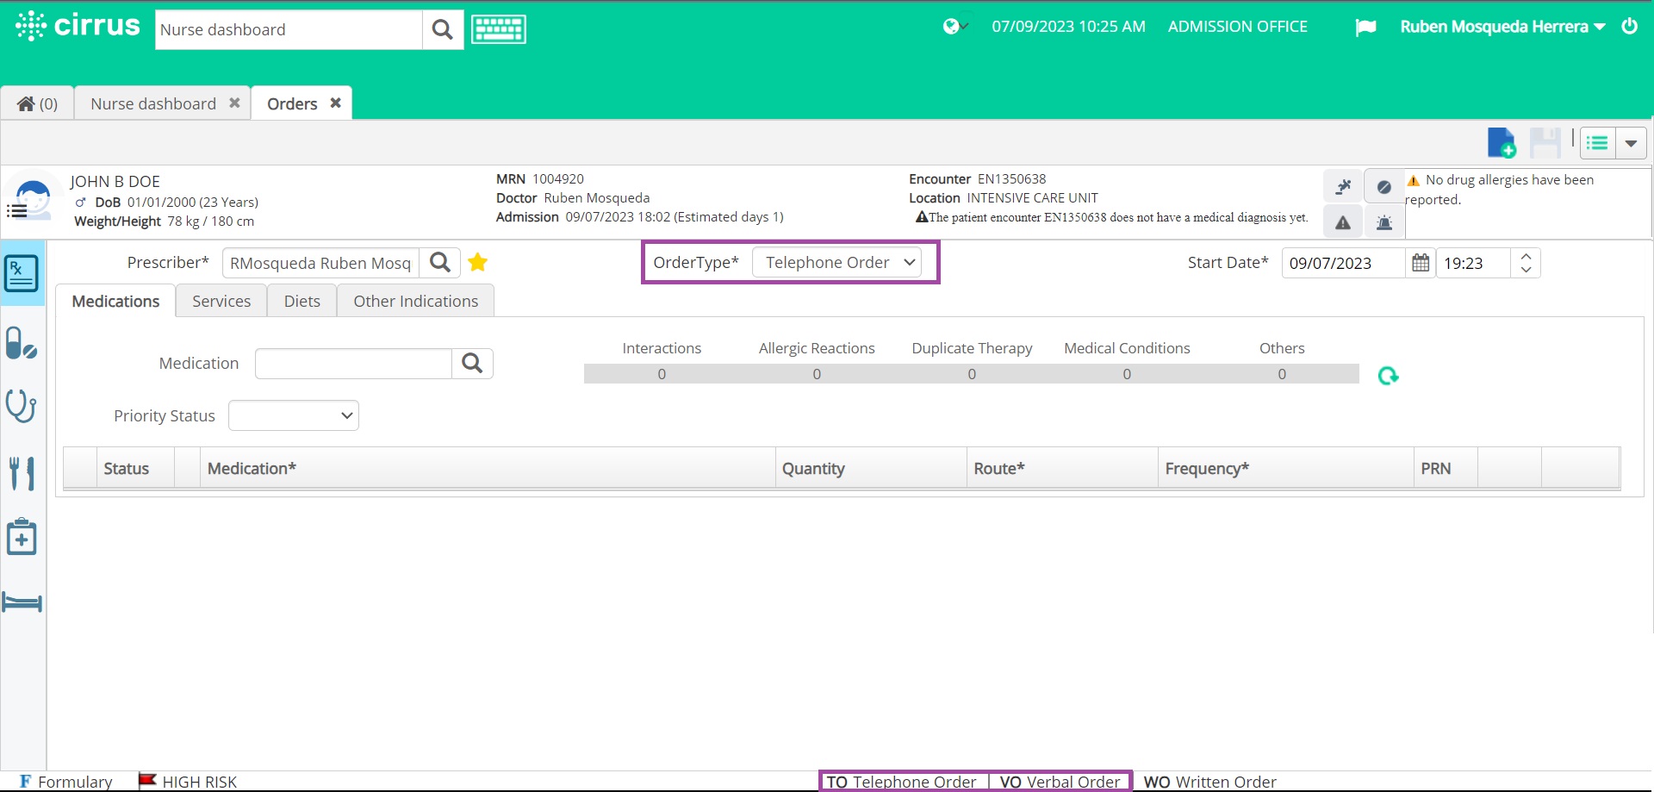The height and width of the screenshot is (792, 1654).
Task: Select the stethoscope services icon in sidebar
Action: coord(22,406)
